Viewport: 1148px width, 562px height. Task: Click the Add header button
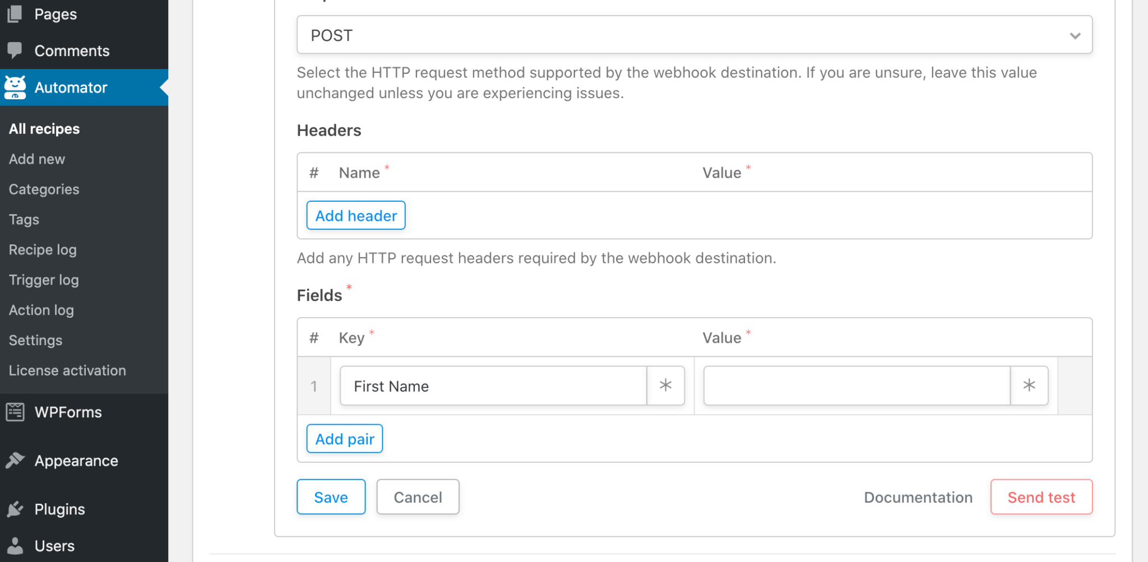click(356, 216)
